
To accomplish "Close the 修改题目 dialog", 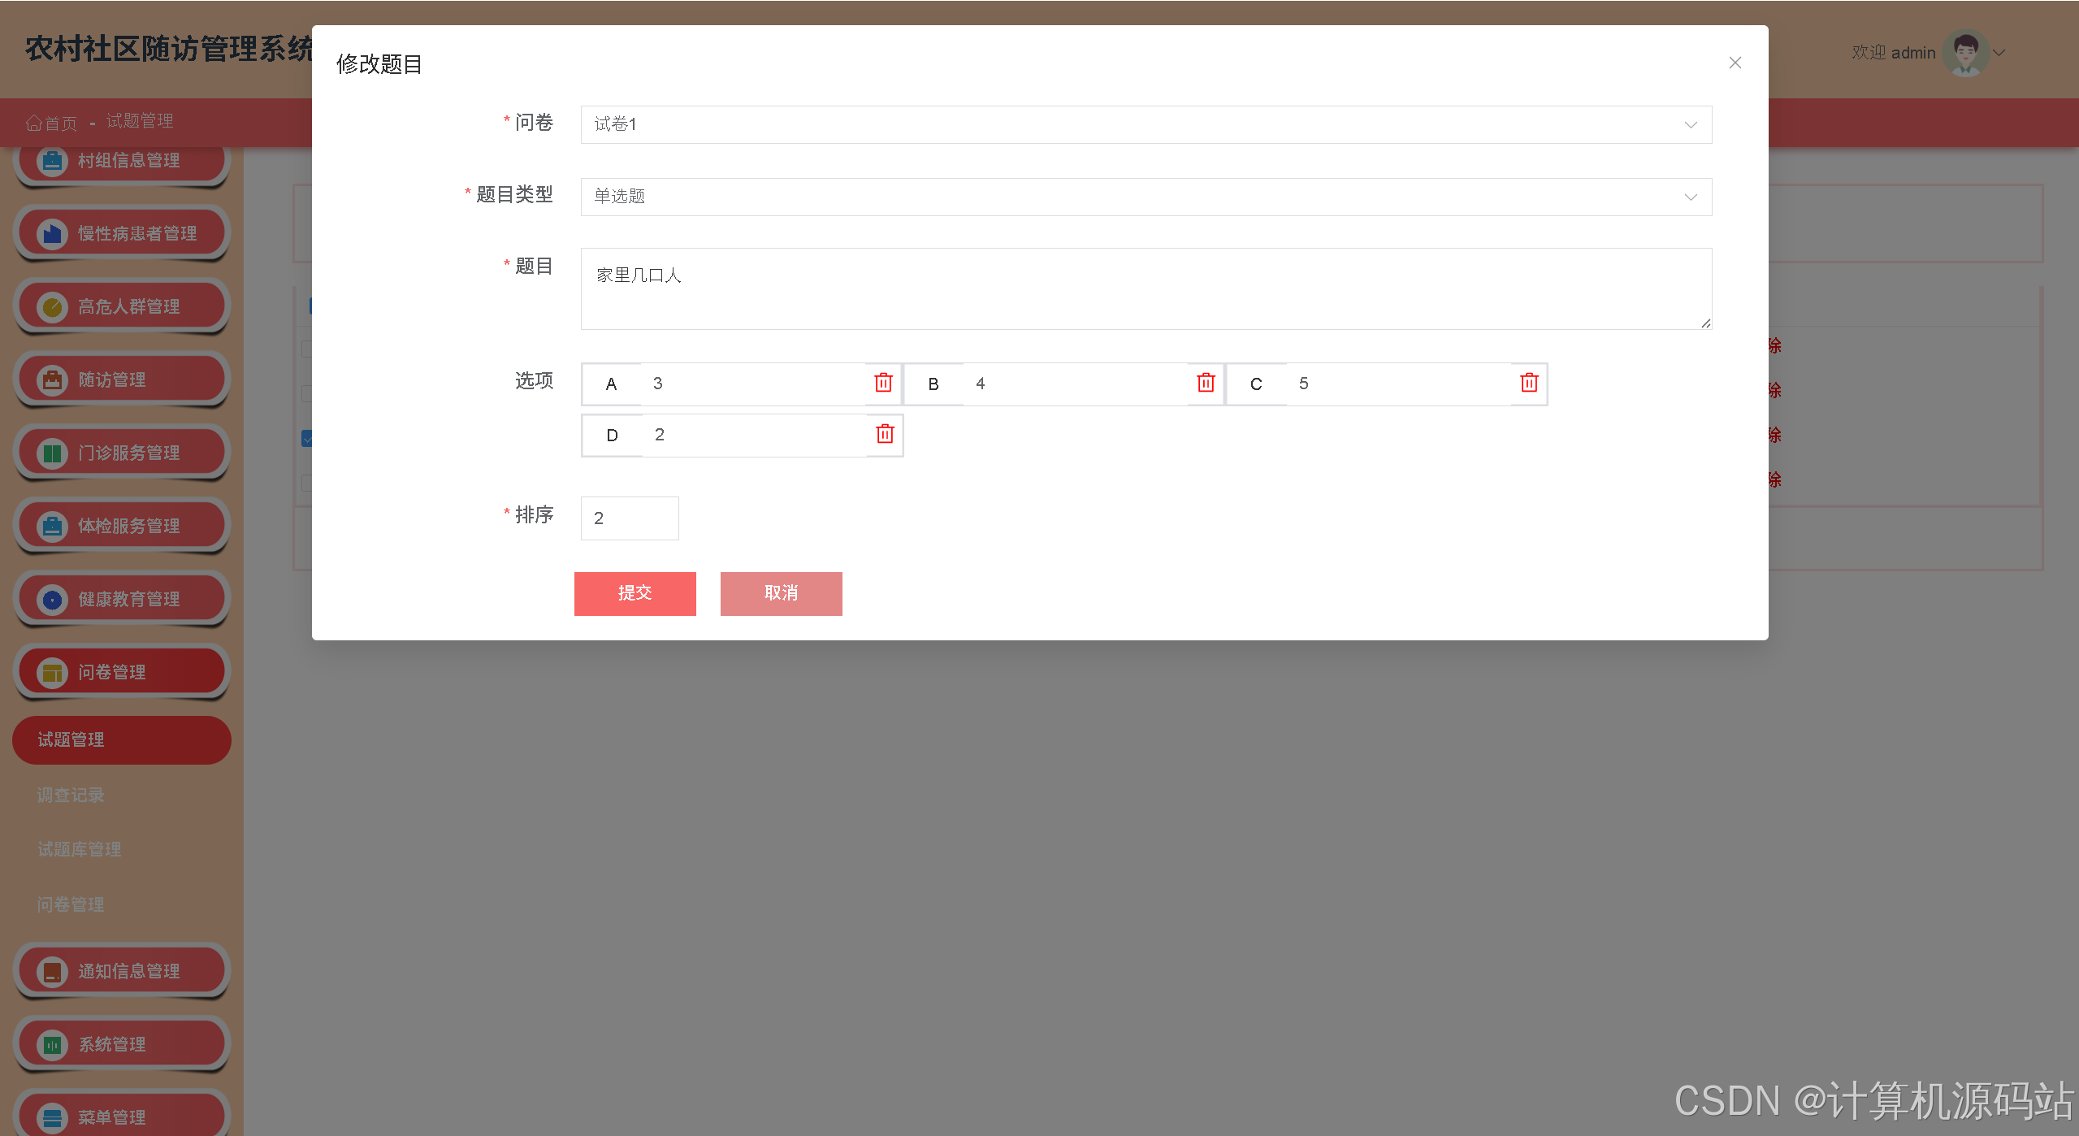I will click(1735, 63).
